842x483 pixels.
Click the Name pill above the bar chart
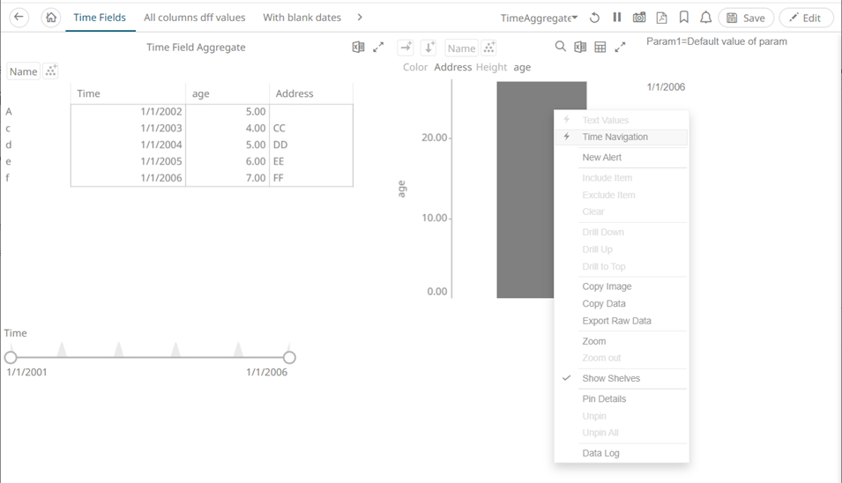point(461,48)
